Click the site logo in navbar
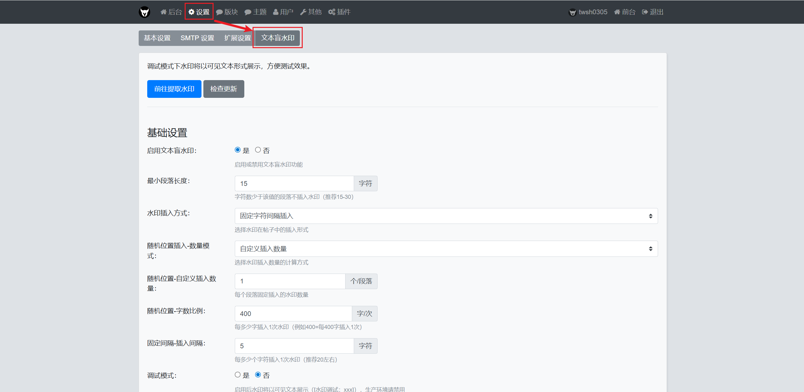The width and height of the screenshot is (804, 392). click(144, 12)
